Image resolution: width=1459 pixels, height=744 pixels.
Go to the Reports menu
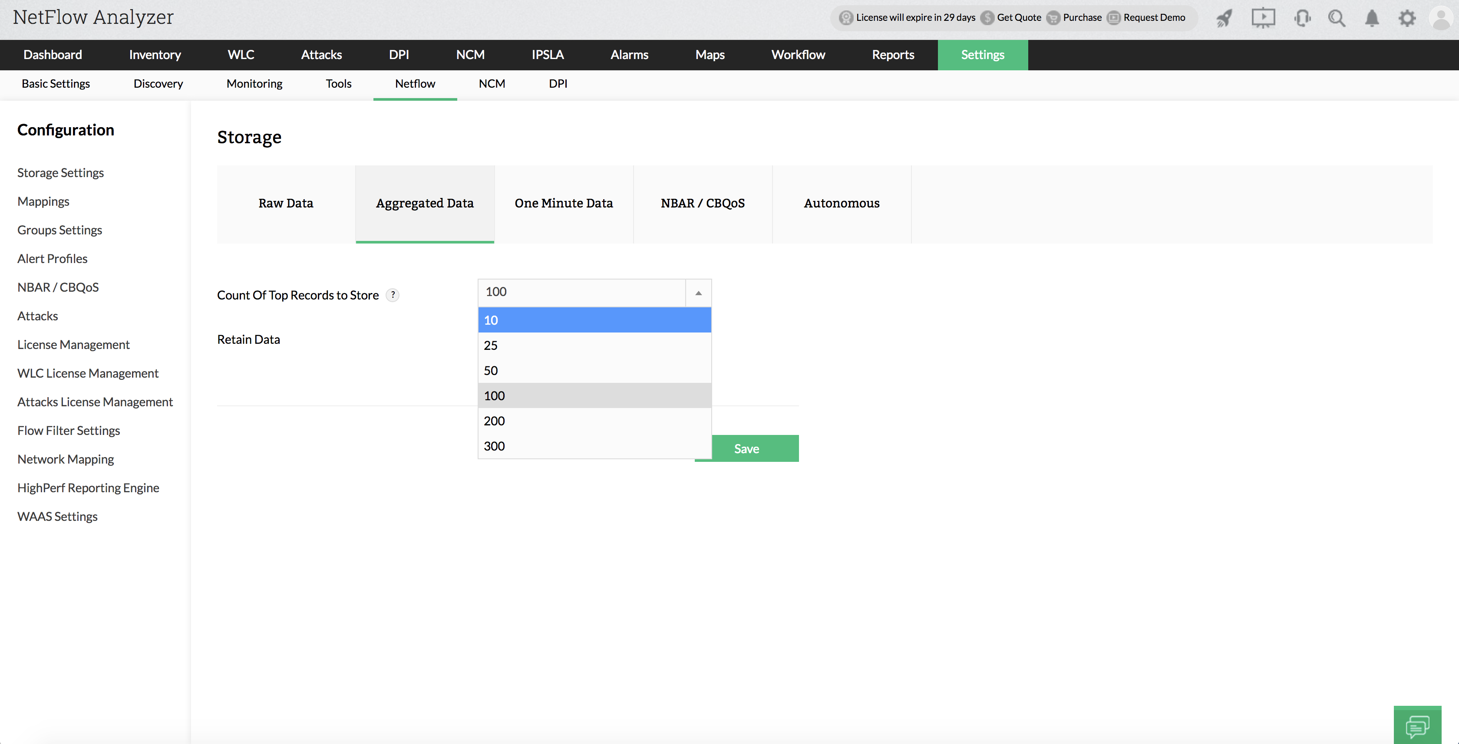coord(893,55)
